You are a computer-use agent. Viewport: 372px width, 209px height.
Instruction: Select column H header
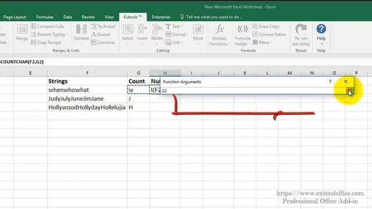click(x=165, y=73)
